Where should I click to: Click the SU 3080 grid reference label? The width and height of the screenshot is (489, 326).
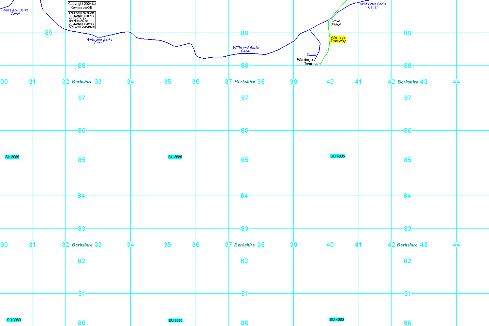pyautogui.click(x=14, y=320)
